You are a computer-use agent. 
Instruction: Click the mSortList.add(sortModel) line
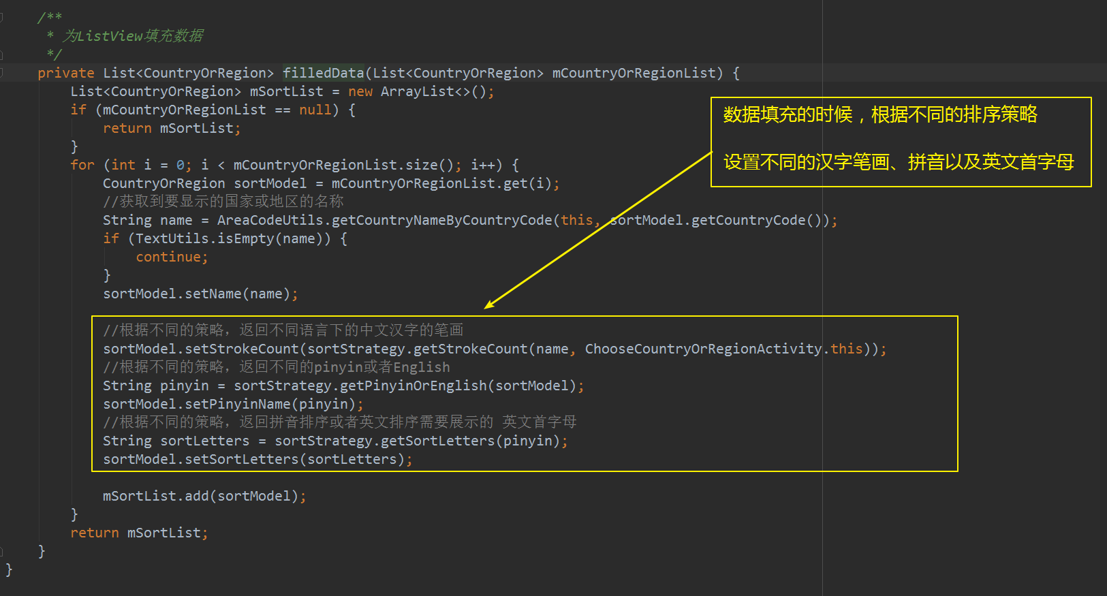tap(204, 496)
